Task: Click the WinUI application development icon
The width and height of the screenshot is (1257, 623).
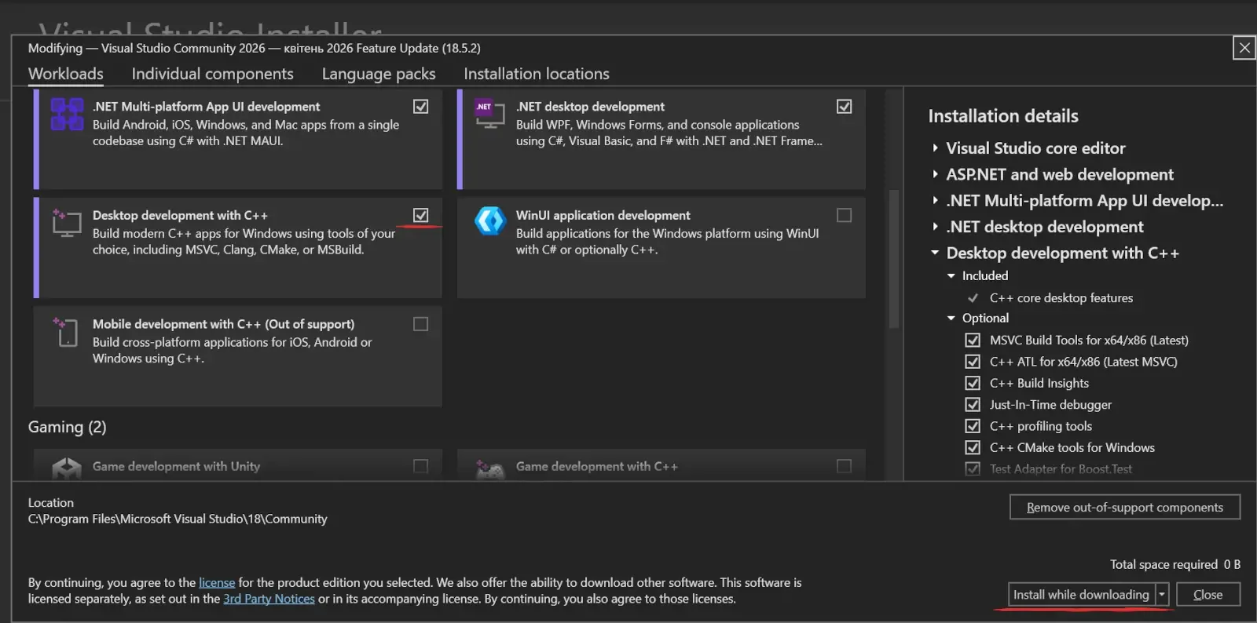Action: pyautogui.click(x=489, y=221)
